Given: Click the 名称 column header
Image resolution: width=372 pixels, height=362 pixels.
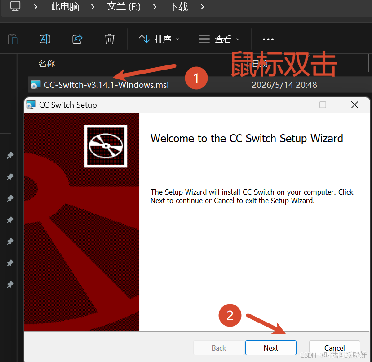Looking at the screenshot, I should point(47,64).
